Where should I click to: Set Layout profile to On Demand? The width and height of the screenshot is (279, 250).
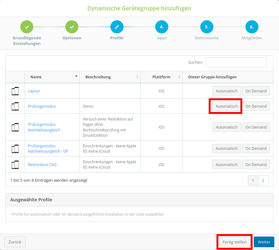pos(256,91)
